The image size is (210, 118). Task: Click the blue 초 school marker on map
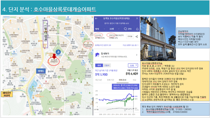[58, 52]
